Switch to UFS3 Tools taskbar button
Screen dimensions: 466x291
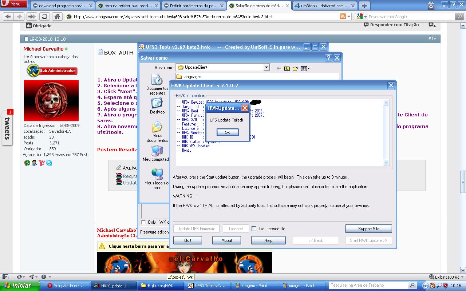pos(207,286)
